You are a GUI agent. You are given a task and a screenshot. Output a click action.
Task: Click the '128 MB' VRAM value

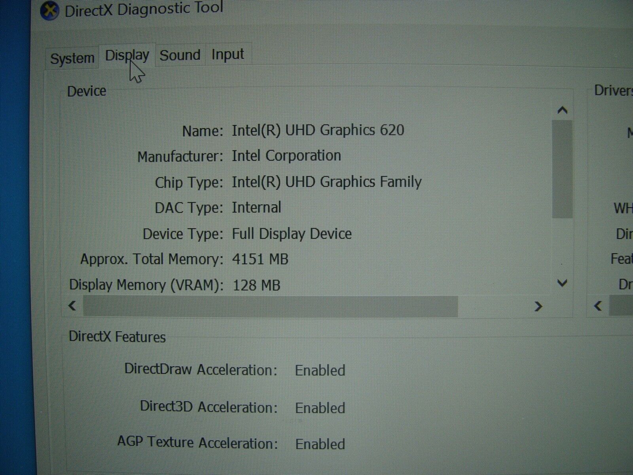256,285
